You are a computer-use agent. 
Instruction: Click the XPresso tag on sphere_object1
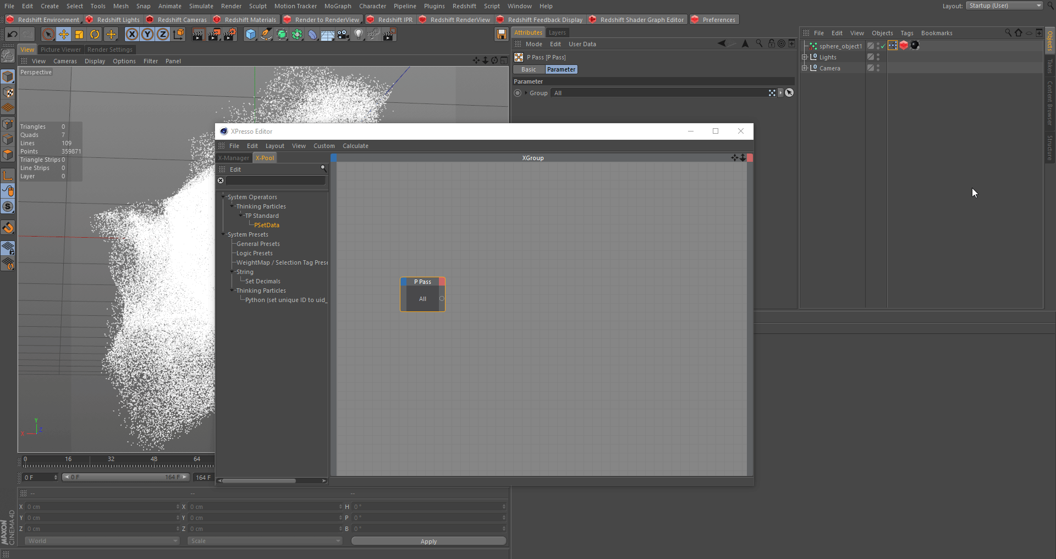click(893, 46)
